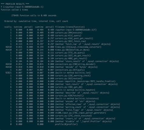Click the 'function called 1 times' line
The width and height of the screenshot is (144, 130).
[14, 10]
